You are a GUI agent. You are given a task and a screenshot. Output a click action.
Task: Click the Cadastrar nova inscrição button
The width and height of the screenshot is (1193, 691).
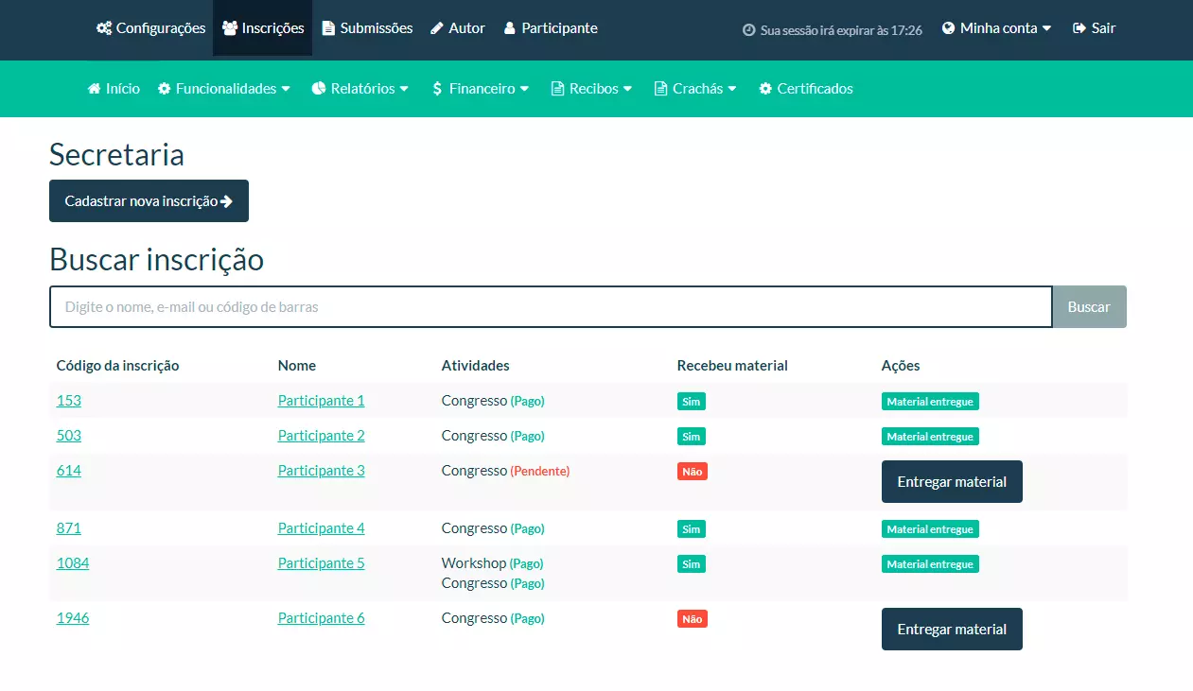[149, 201]
